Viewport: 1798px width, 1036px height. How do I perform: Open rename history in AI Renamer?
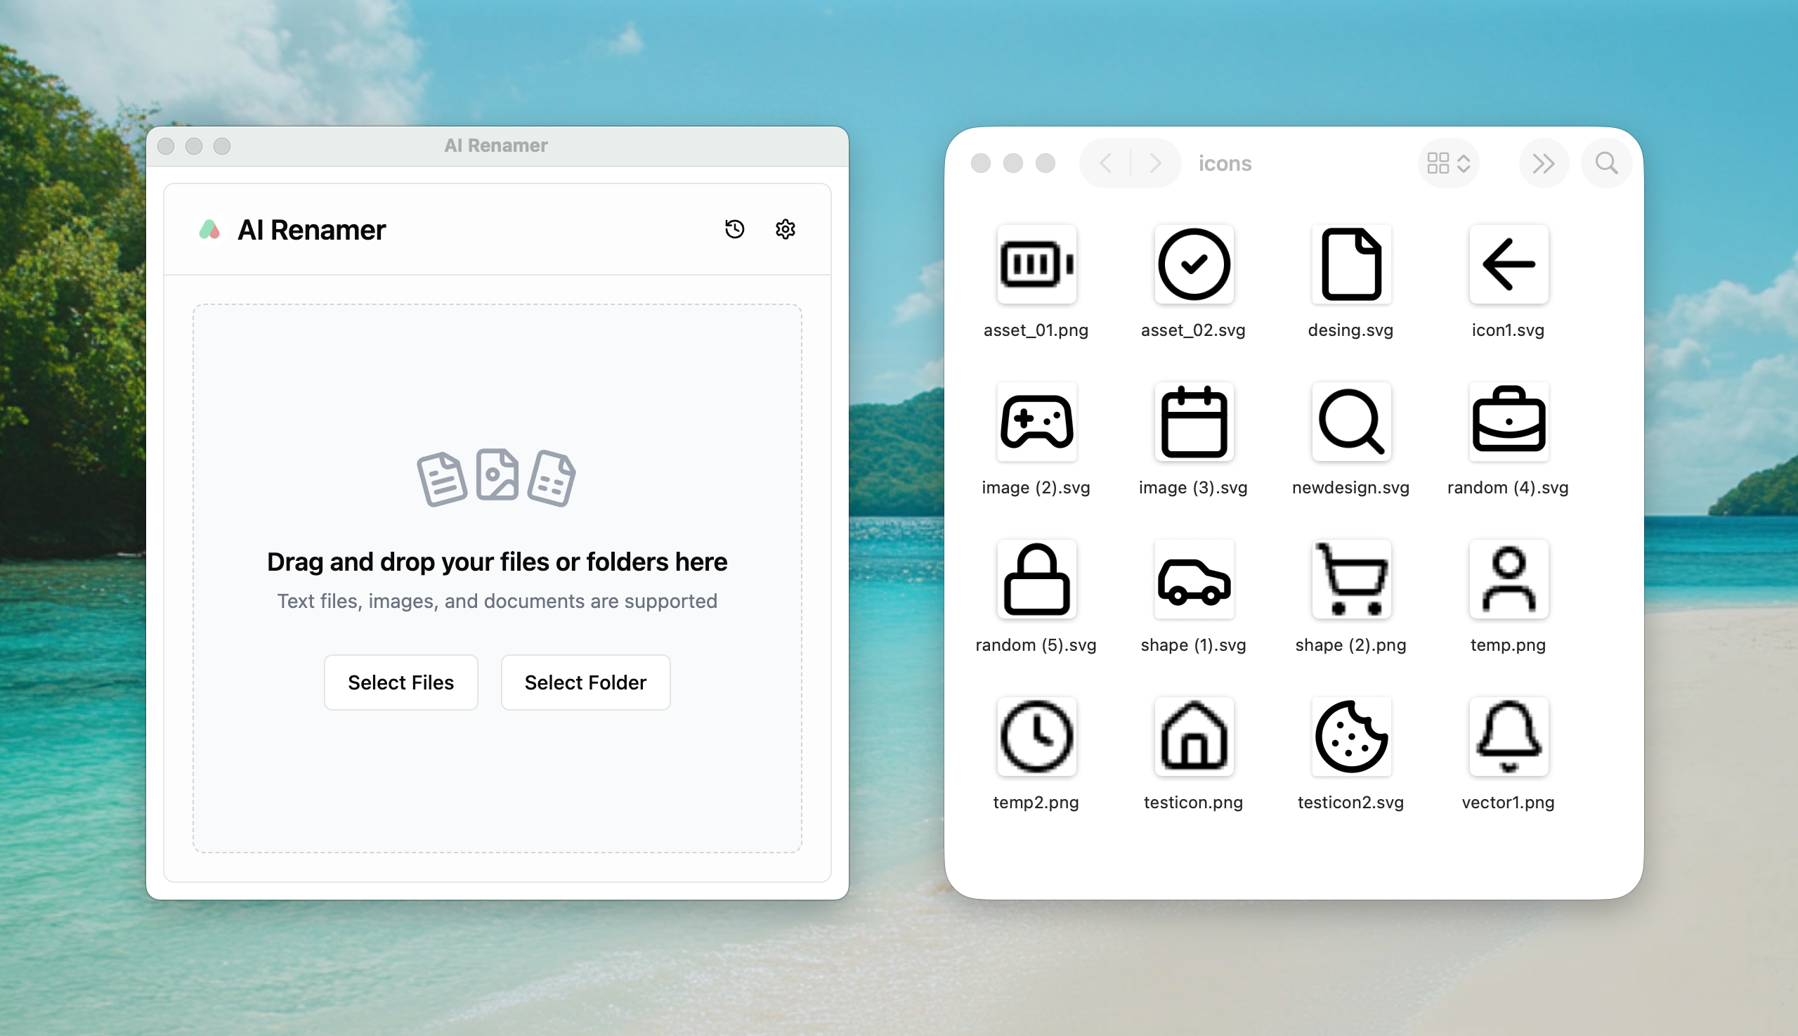click(x=734, y=229)
